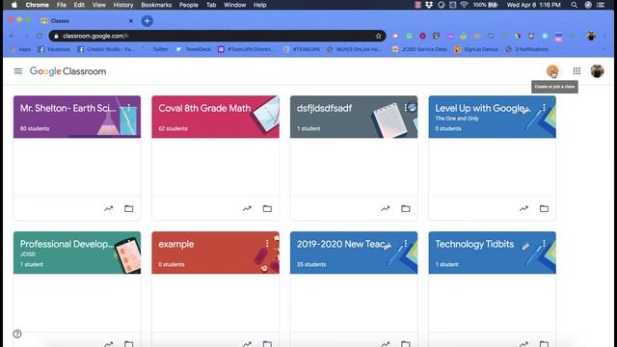This screenshot has width=617, height=347.
Task: Open gradebook for dsfjldsdfsadf class
Action: click(386, 208)
